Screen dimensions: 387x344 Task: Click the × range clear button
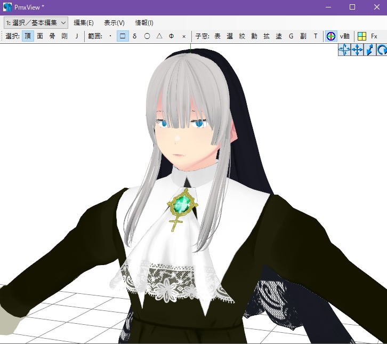point(184,36)
